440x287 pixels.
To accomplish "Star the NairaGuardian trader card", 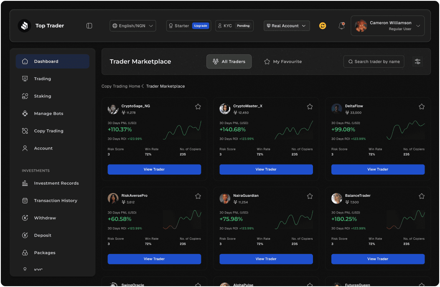I will coord(310,196).
